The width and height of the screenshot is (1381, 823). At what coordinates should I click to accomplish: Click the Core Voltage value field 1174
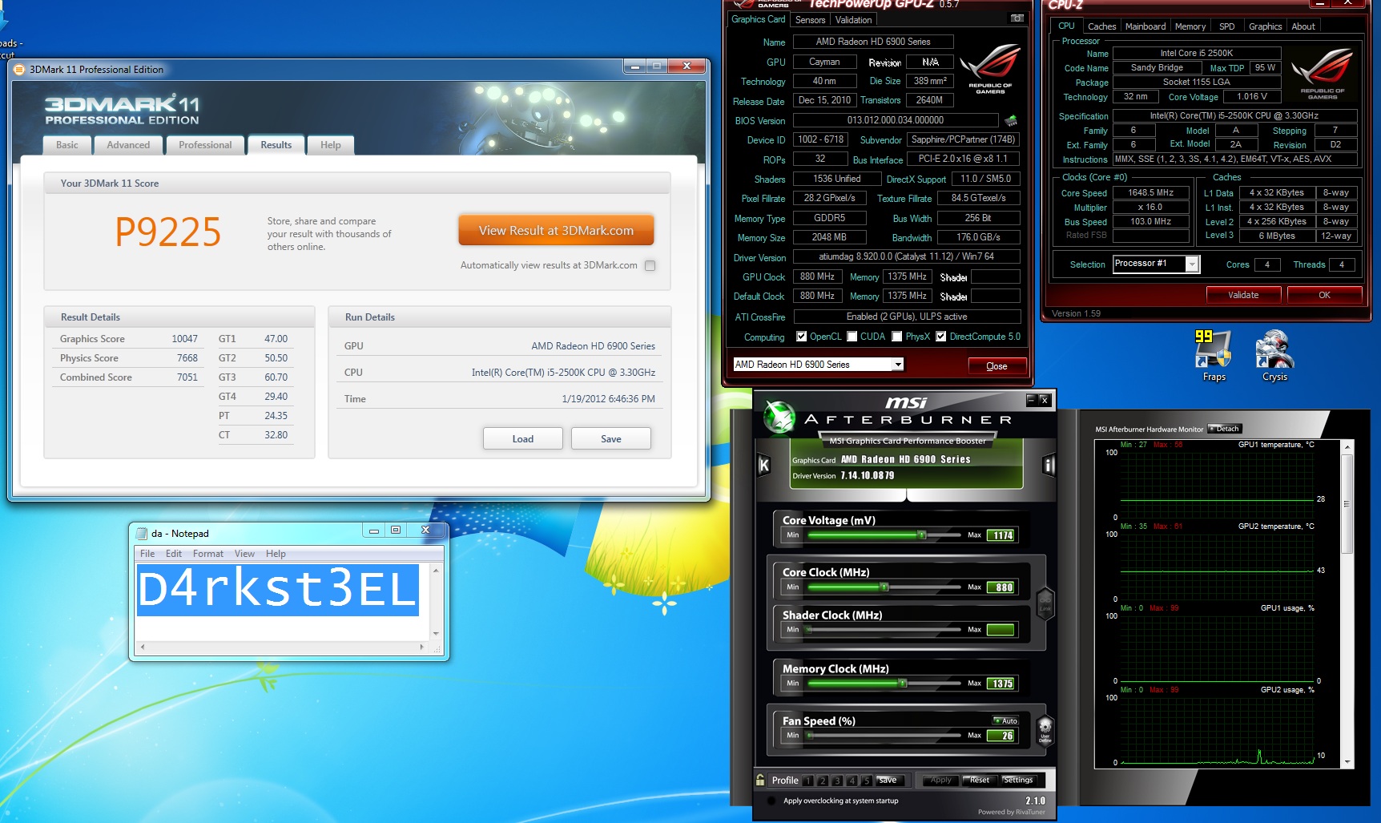click(1002, 535)
